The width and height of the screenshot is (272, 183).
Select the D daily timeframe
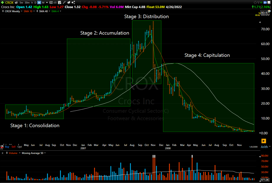(35, 3)
